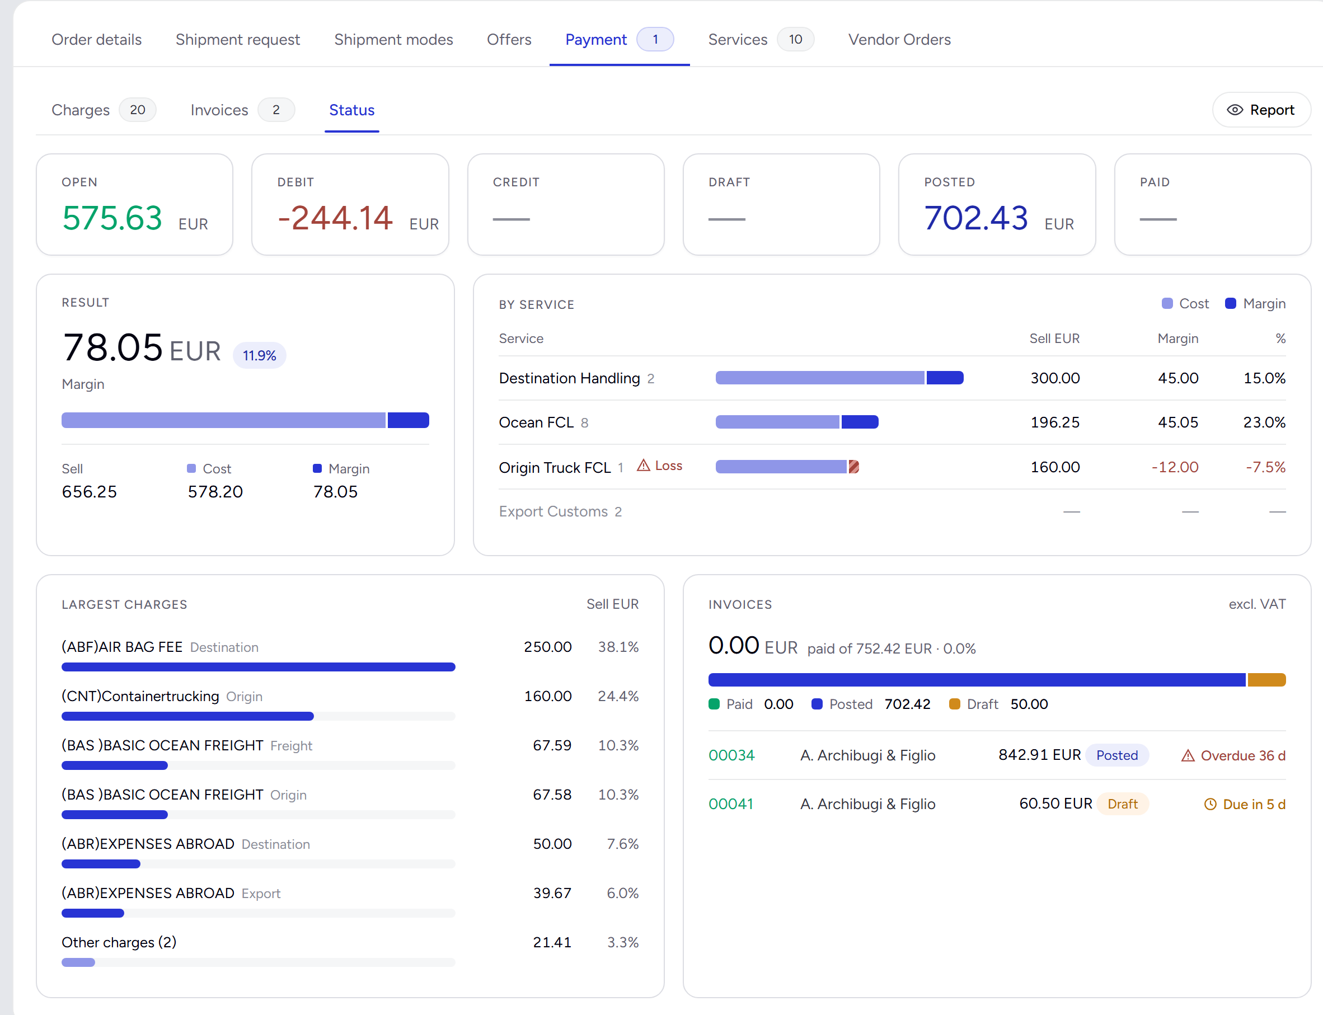The width and height of the screenshot is (1323, 1015).
Task: Click the -12.00 margin value
Action: coord(1174,467)
